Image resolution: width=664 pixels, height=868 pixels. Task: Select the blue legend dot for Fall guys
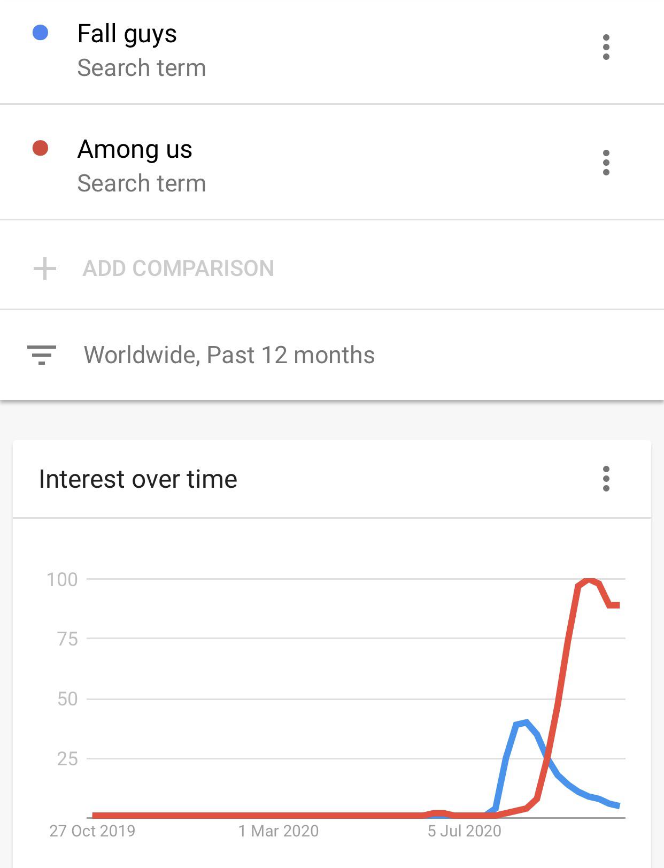[x=40, y=33]
